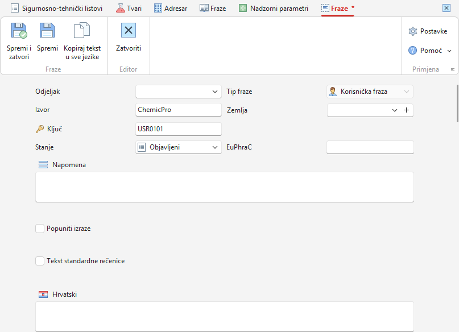Select the modified Fraze tab with the asterisk
Viewport: 459px width, 332px height.
[x=337, y=8]
